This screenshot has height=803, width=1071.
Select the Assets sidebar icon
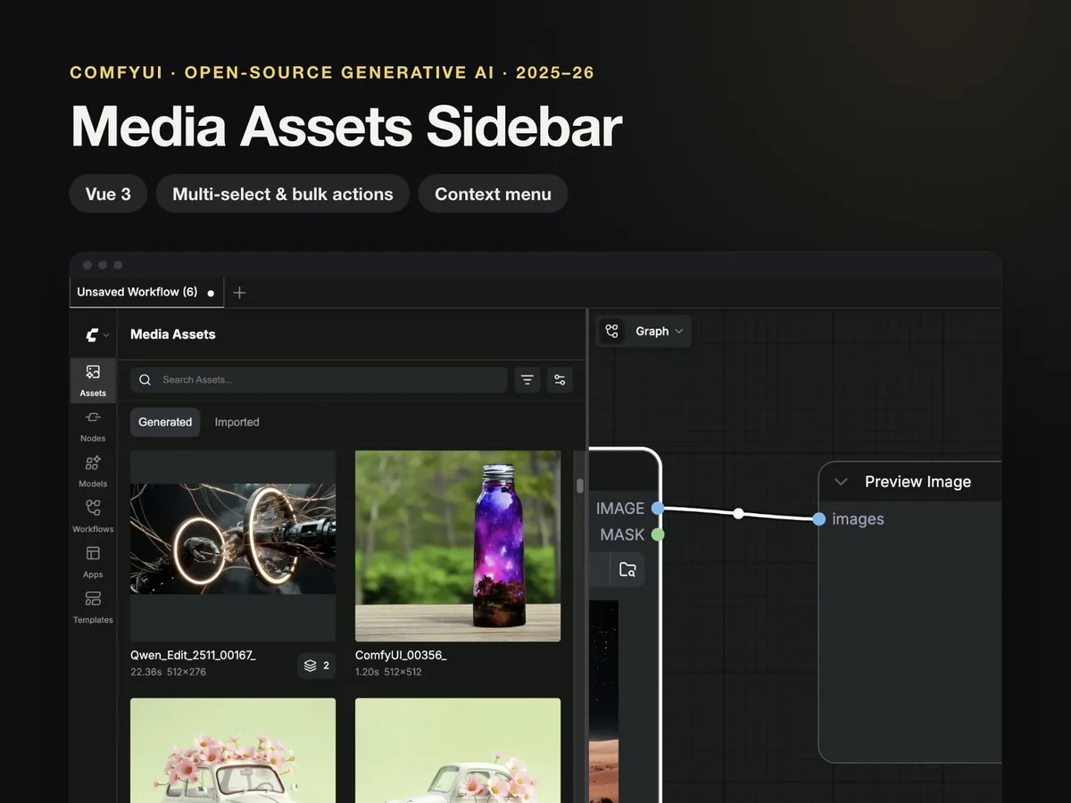[x=93, y=380]
